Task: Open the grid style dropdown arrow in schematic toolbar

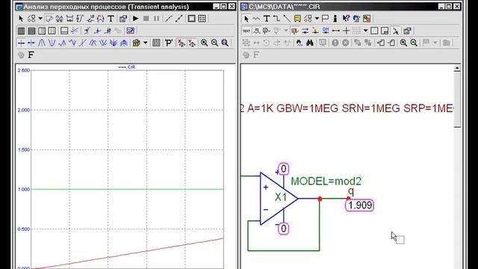Action: click(x=365, y=31)
